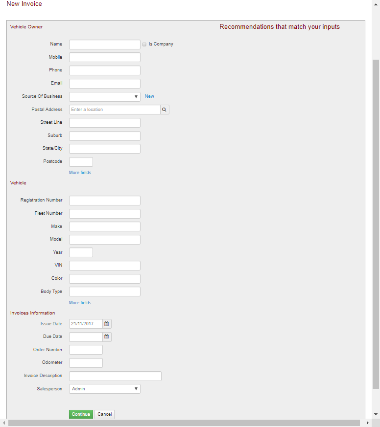Focus the Postcode input field
The width and height of the screenshot is (380, 427).
81,162
